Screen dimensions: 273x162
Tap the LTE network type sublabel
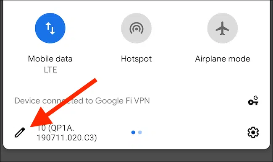[50, 70]
